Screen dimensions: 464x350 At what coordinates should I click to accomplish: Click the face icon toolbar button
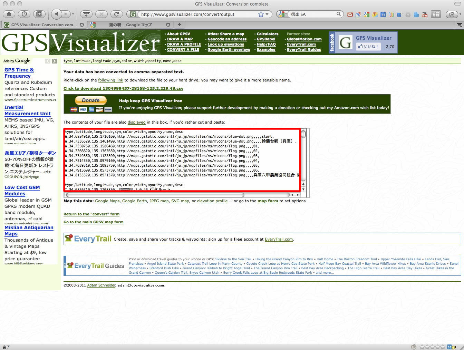tap(452, 14)
